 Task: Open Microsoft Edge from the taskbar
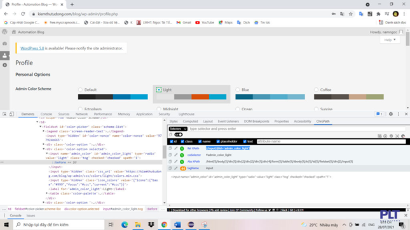tap(125, 224)
